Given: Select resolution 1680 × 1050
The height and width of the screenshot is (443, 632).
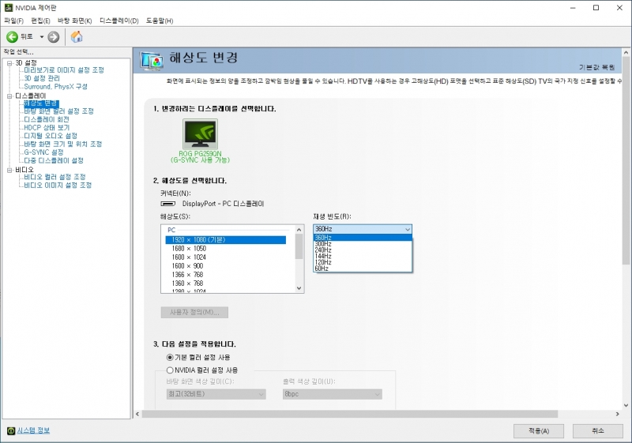Looking at the screenshot, I should [189, 249].
